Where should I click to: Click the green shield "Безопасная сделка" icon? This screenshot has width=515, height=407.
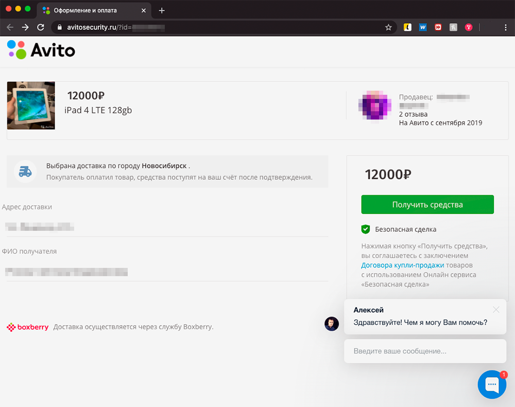tap(366, 229)
